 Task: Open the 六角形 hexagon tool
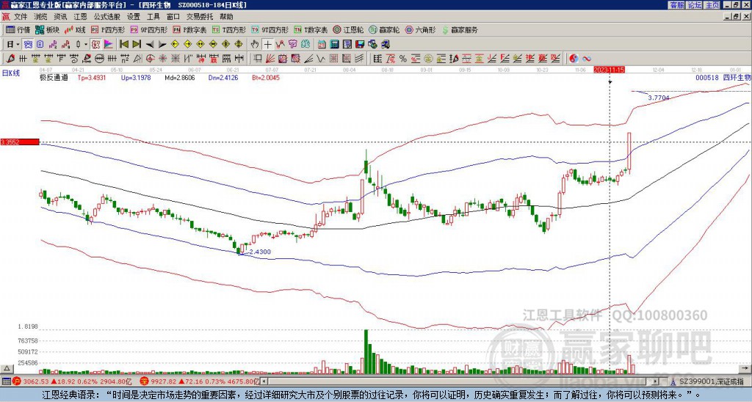421,29
